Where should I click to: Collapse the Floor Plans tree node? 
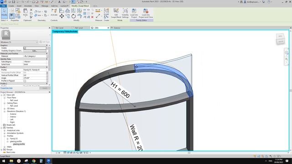coord(5,97)
